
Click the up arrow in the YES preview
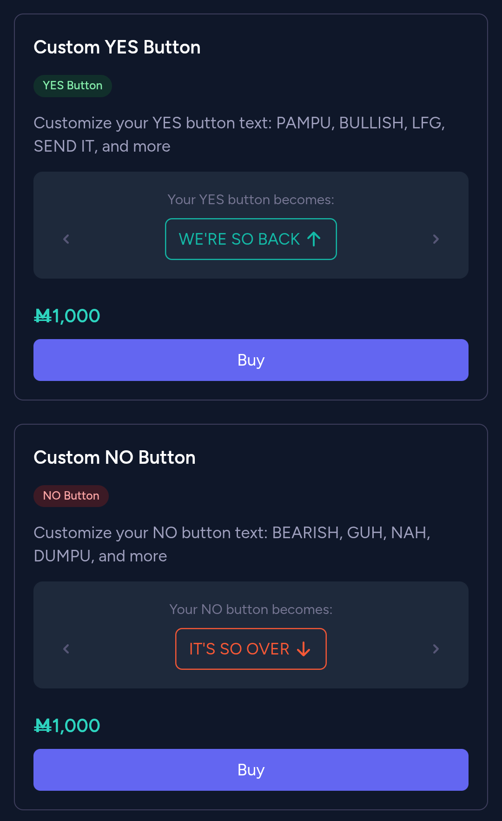(x=314, y=239)
